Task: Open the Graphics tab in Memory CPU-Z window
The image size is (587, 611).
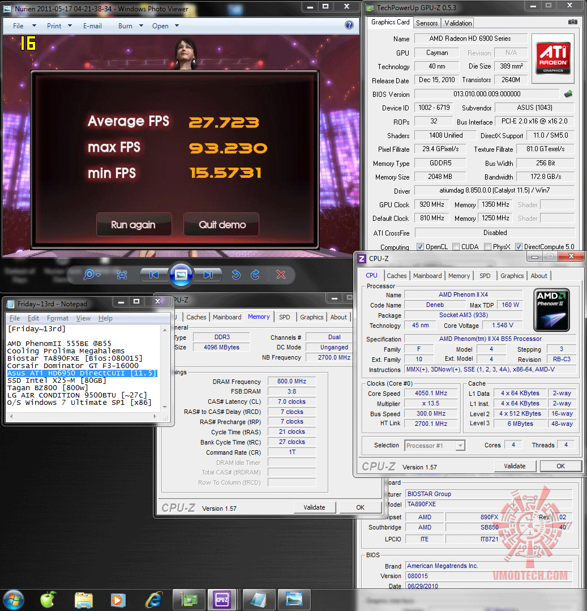Action: [311, 317]
